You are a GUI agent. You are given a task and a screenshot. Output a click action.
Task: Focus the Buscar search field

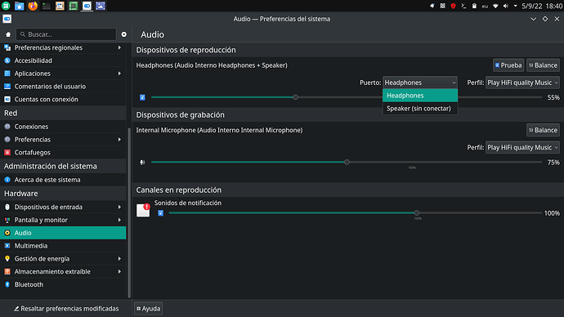[x=66, y=34]
